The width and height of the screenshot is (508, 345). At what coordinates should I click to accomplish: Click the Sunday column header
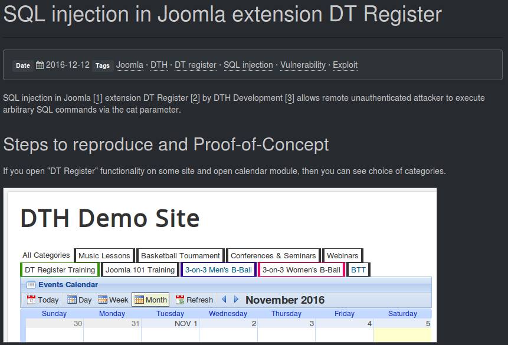pyautogui.click(x=54, y=314)
